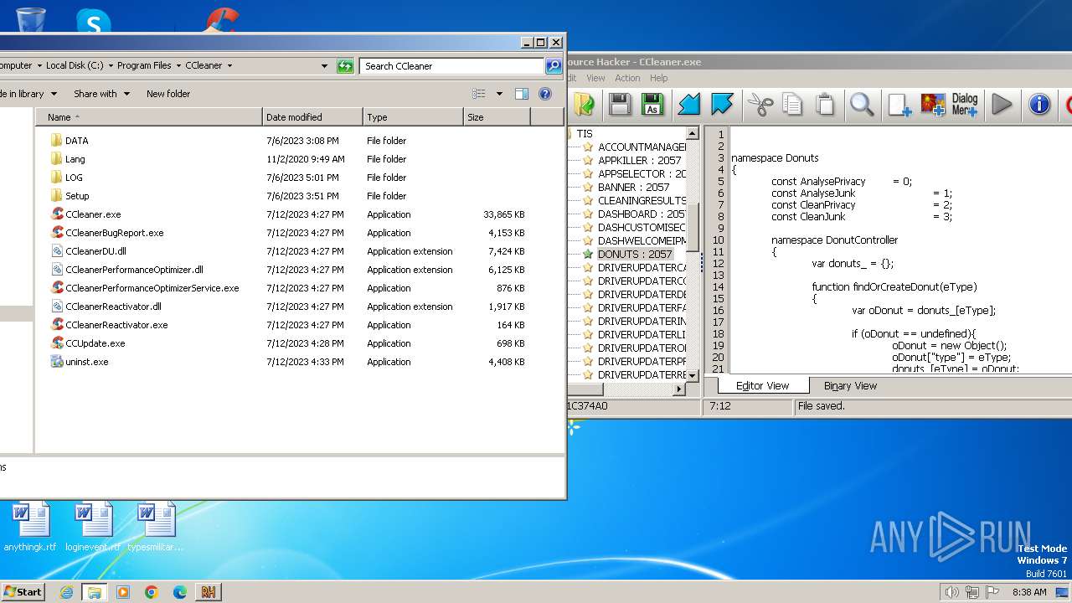Open the Help menu in Resource Hacker
This screenshot has width=1072, height=603.
tap(659, 78)
